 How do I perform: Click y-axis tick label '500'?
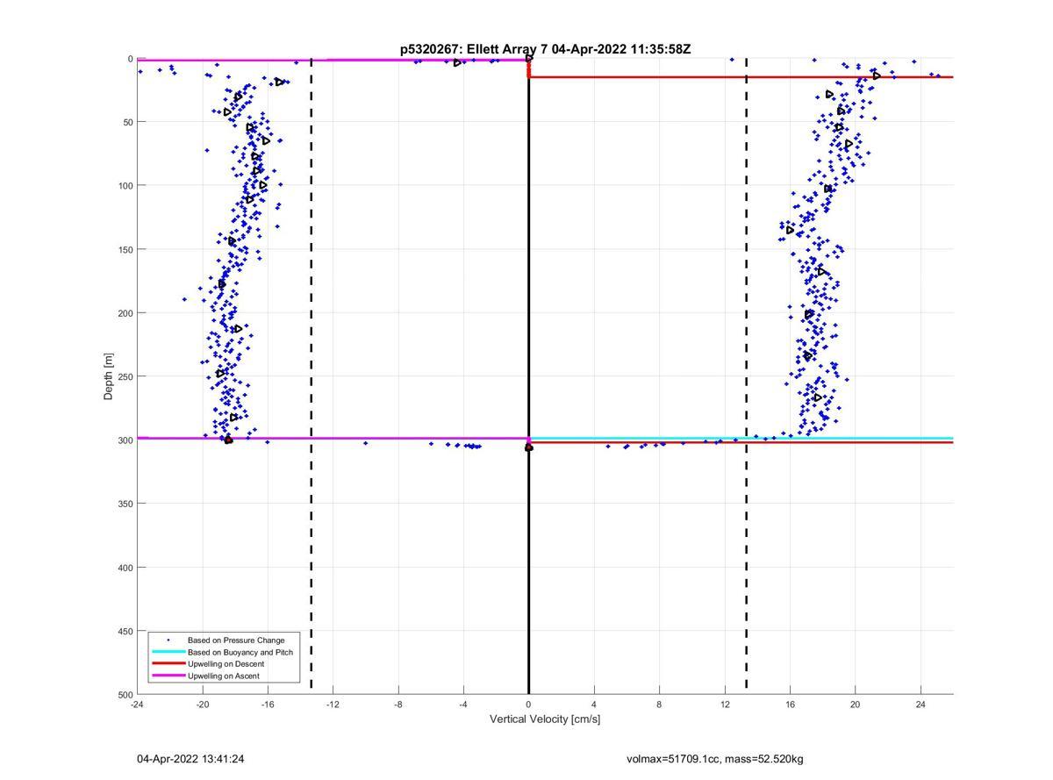point(125,695)
